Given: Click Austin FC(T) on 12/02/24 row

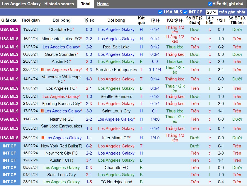Looking at the screenshot, I should [x=62, y=160].
